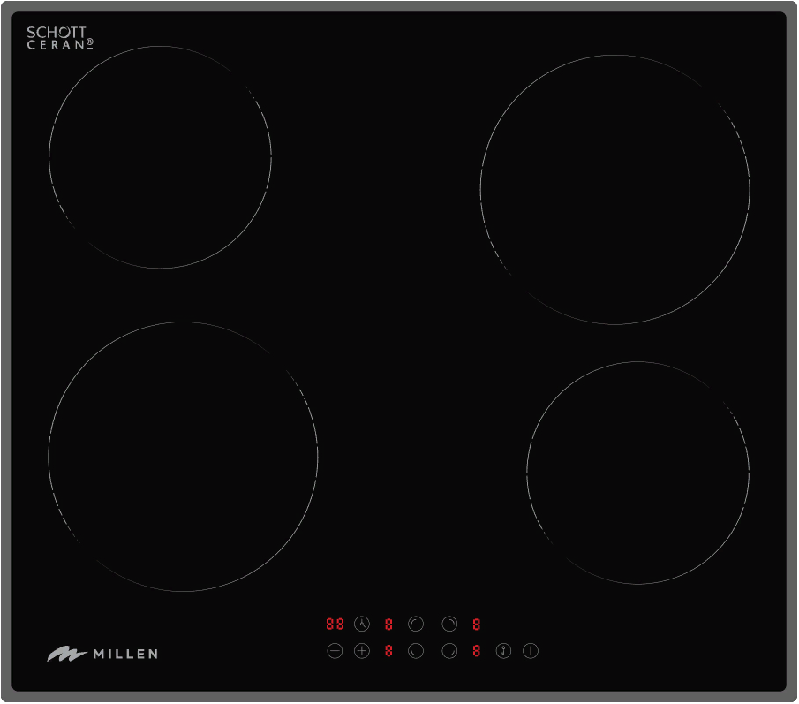The height and width of the screenshot is (704, 799).
Task: Tap the front-right zone red heat-level digit
Action: (476, 651)
